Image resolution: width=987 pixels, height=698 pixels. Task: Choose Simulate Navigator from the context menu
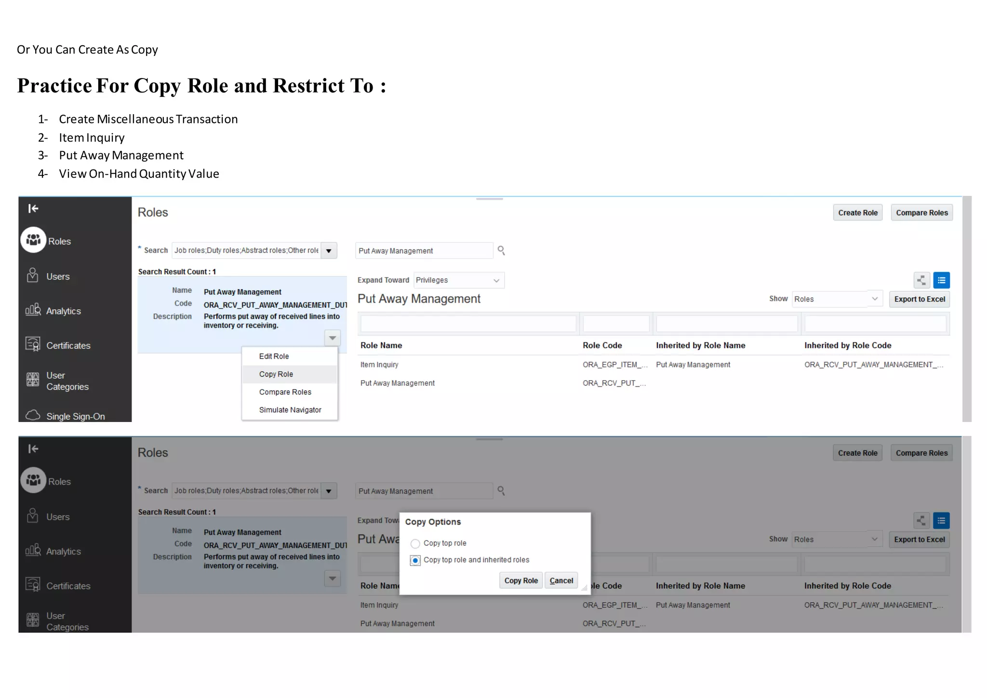pyautogui.click(x=290, y=410)
